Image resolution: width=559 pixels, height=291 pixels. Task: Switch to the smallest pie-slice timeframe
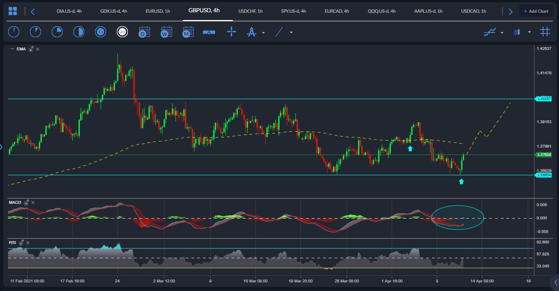[14, 32]
